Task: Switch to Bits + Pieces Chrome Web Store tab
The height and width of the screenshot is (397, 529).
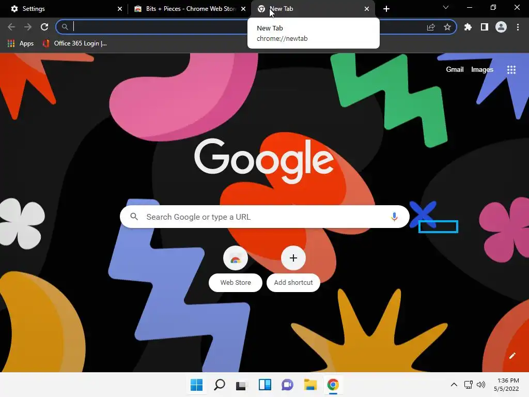Action: [x=189, y=9]
